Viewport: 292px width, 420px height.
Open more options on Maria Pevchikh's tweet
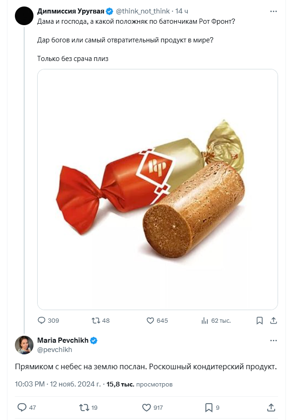tap(273, 341)
